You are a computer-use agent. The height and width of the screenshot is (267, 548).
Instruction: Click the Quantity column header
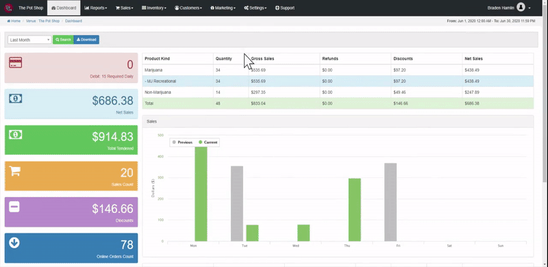point(224,59)
